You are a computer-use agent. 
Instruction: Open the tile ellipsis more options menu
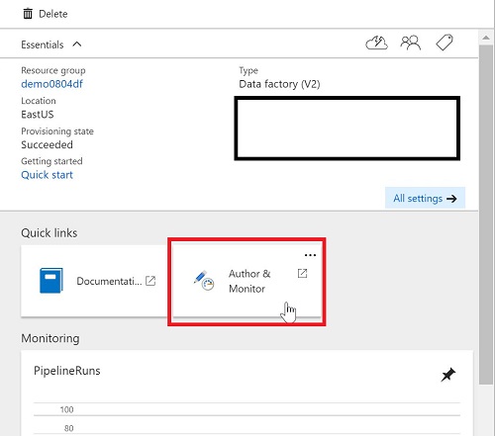pyautogui.click(x=310, y=255)
